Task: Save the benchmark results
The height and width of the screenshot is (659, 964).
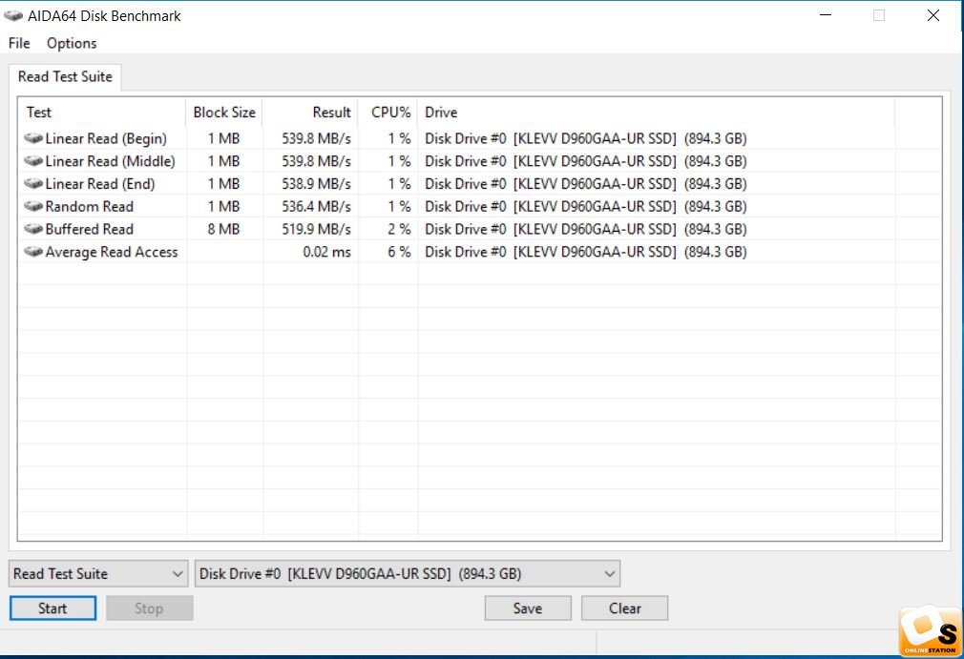Action: pyautogui.click(x=528, y=608)
